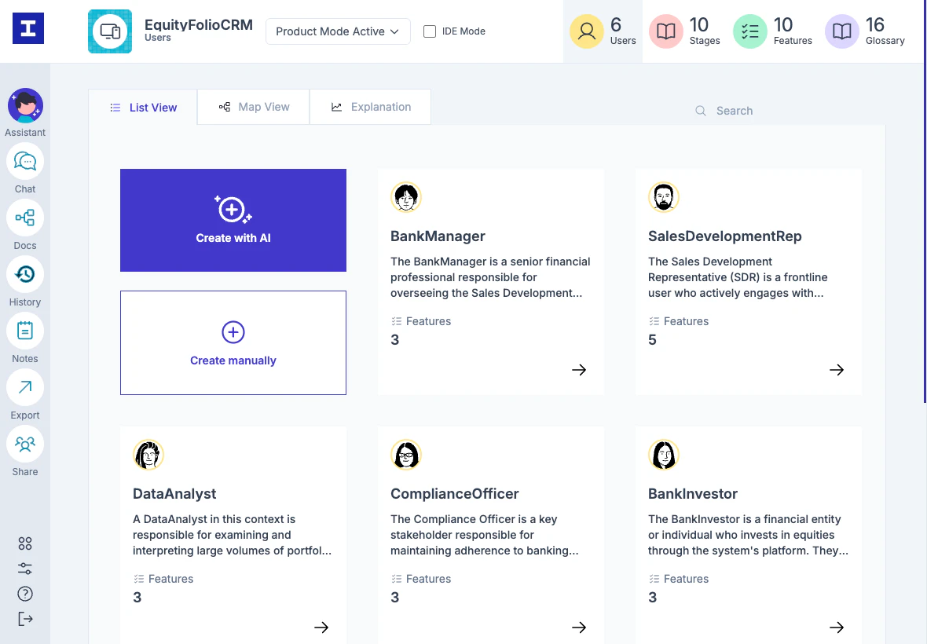
Task: Open the Docs section from the sidebar
Action: point(25,218)
